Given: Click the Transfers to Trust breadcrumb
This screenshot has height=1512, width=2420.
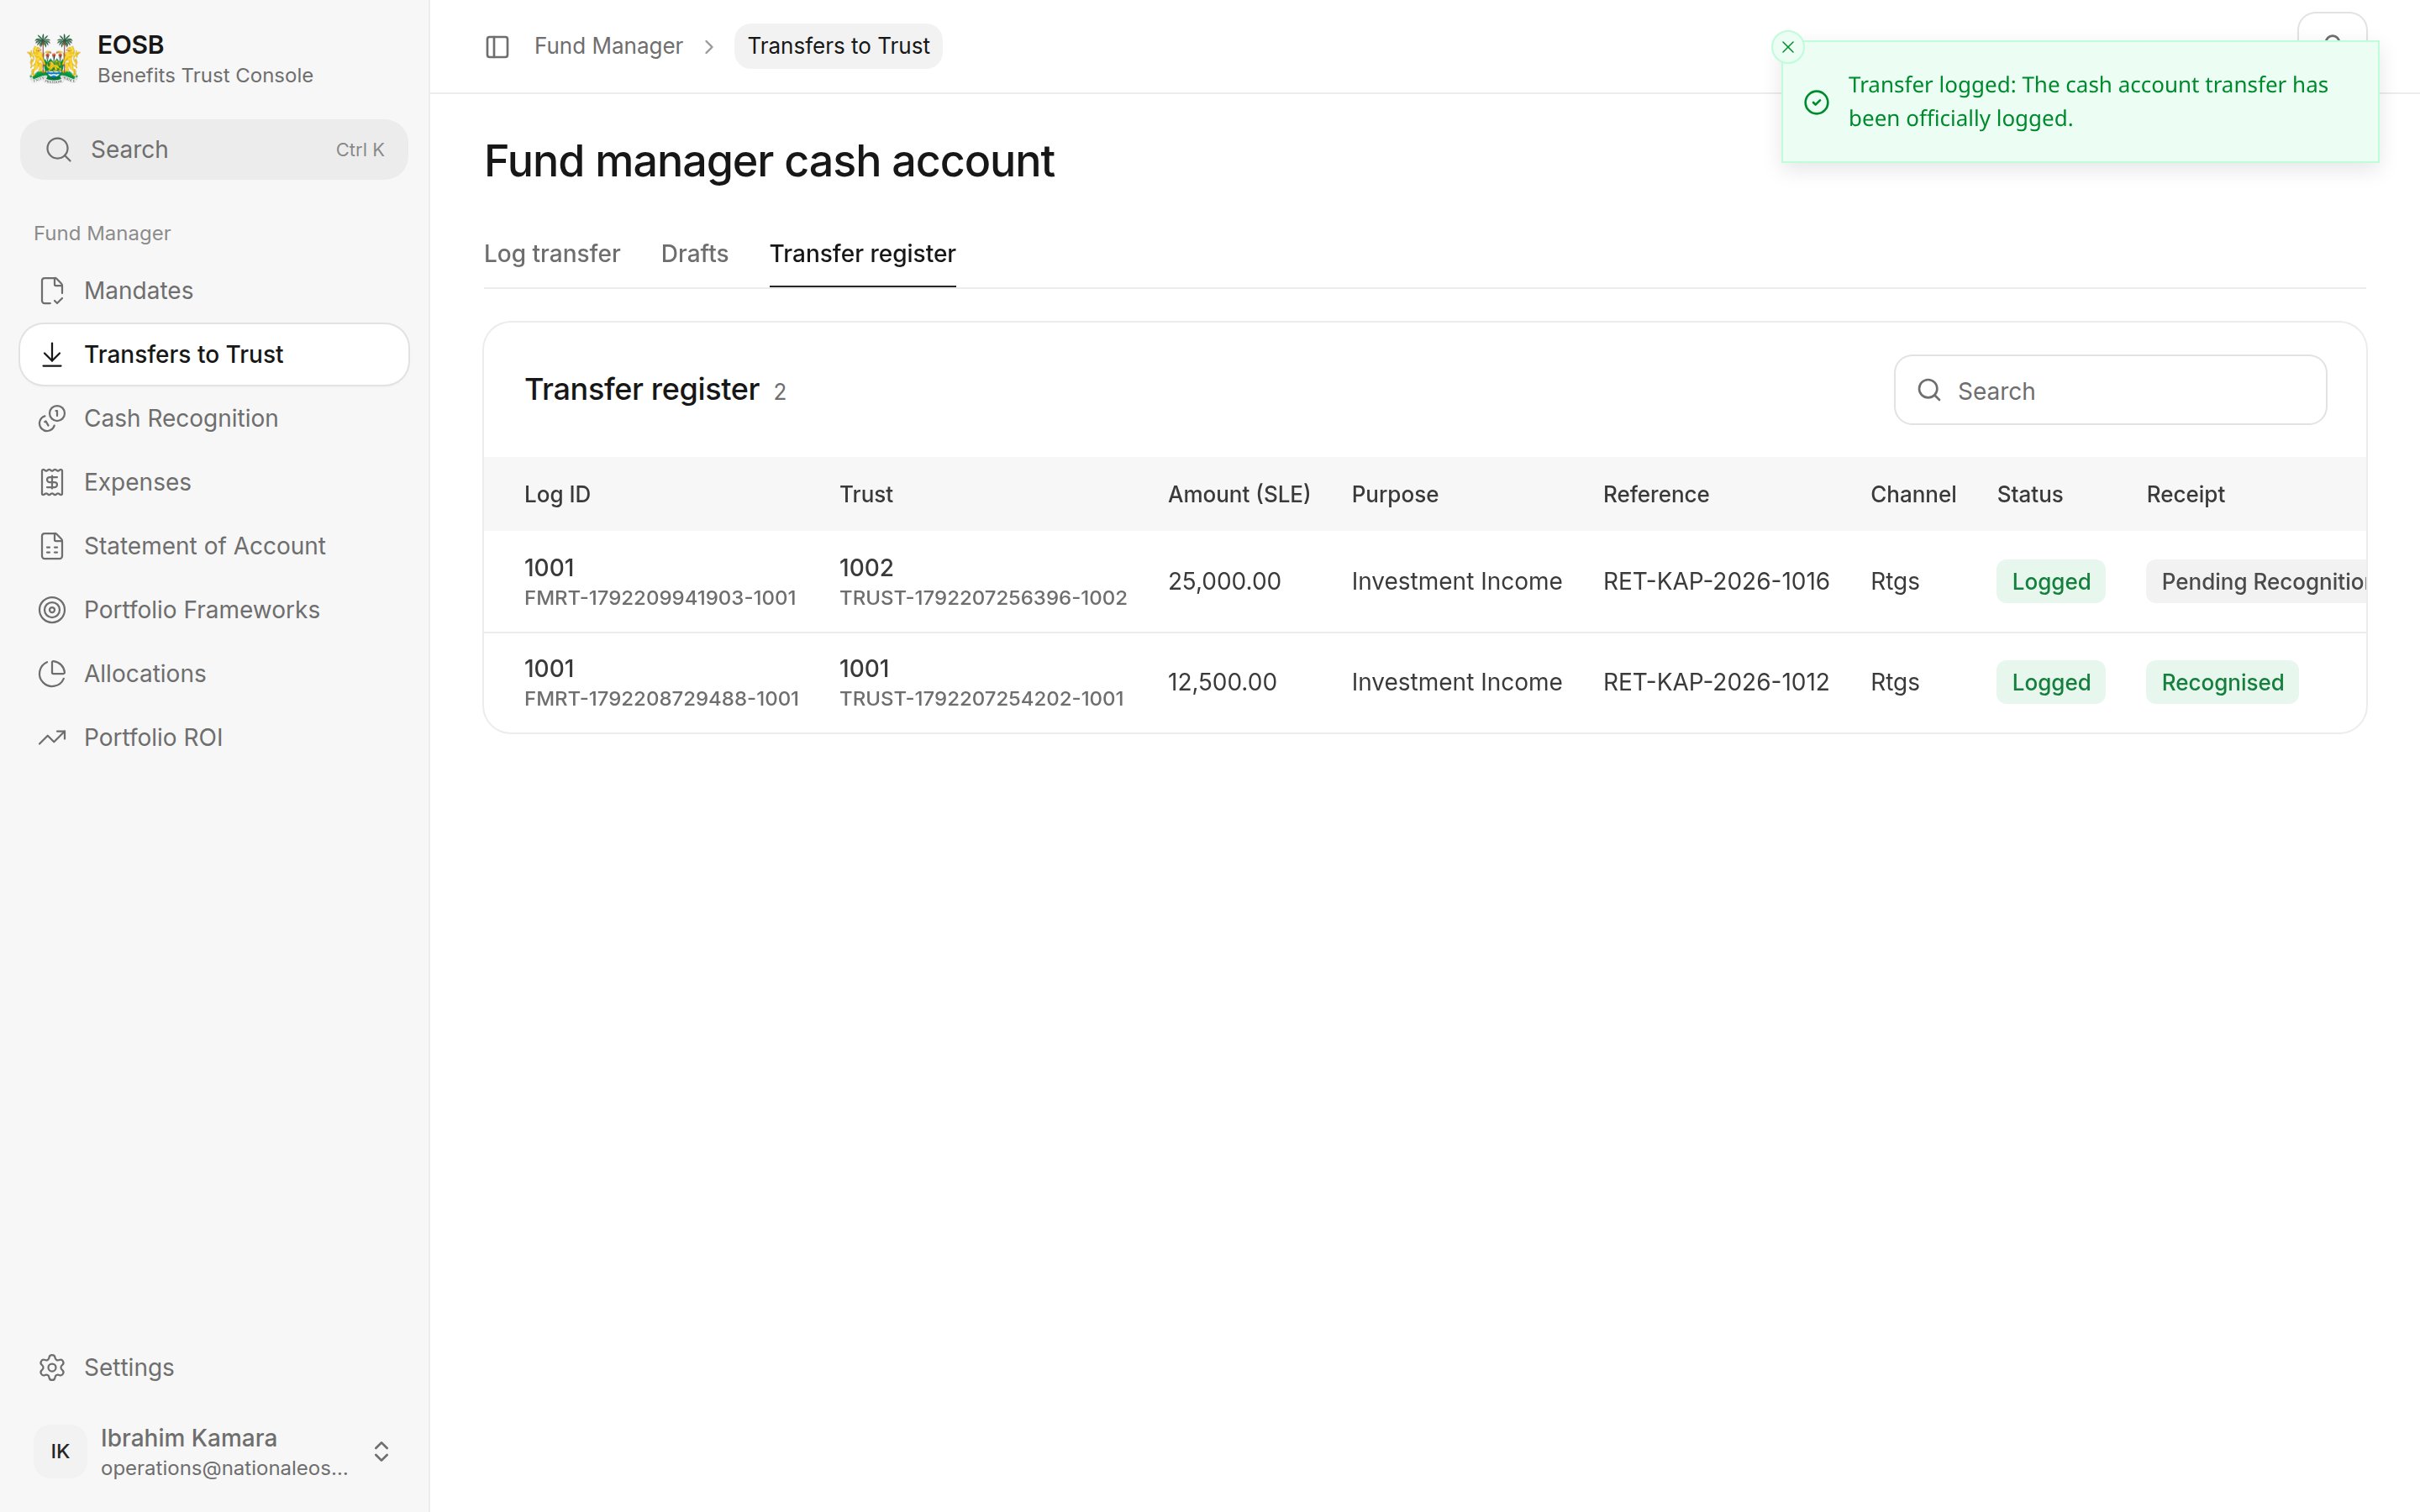Looking at the screenshot, I should [x=838, y=47].
